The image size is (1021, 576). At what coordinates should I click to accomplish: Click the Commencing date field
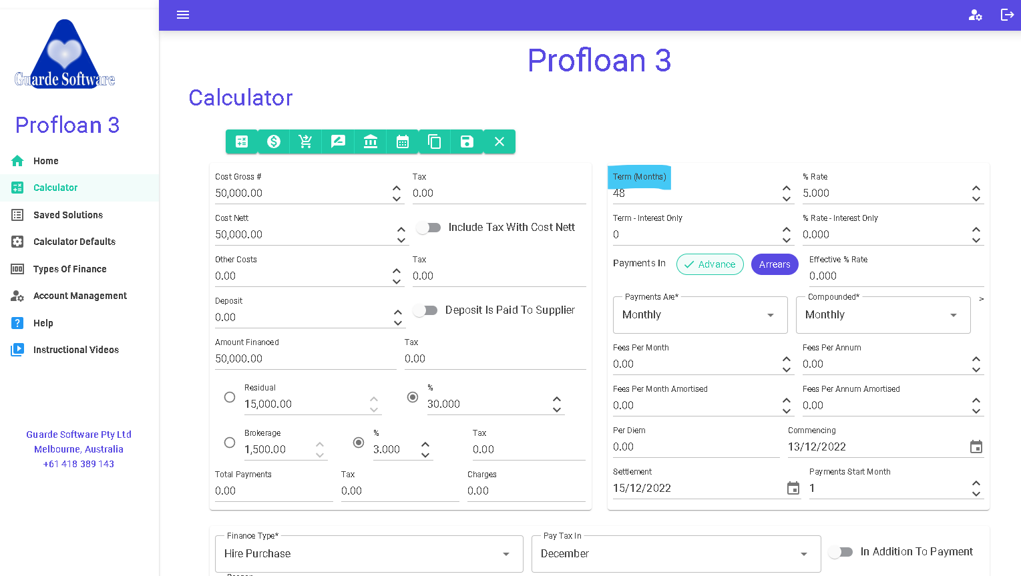[x=877, y=447]
